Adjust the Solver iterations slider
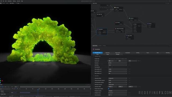Image resolution: width=172 pixels, height=97 pixels. coord(117,95)
